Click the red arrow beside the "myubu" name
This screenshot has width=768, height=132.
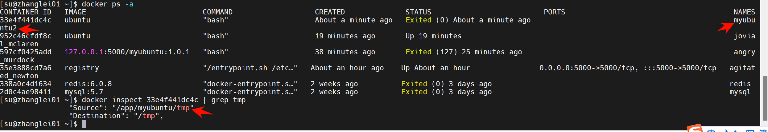click(x=725, y=27)
